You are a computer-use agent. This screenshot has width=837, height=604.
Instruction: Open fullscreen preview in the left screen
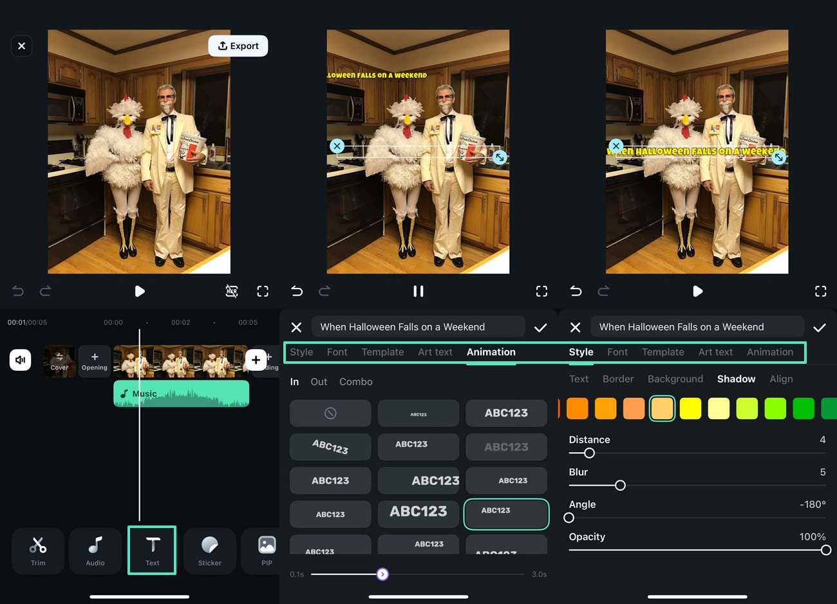click(263, 291)
